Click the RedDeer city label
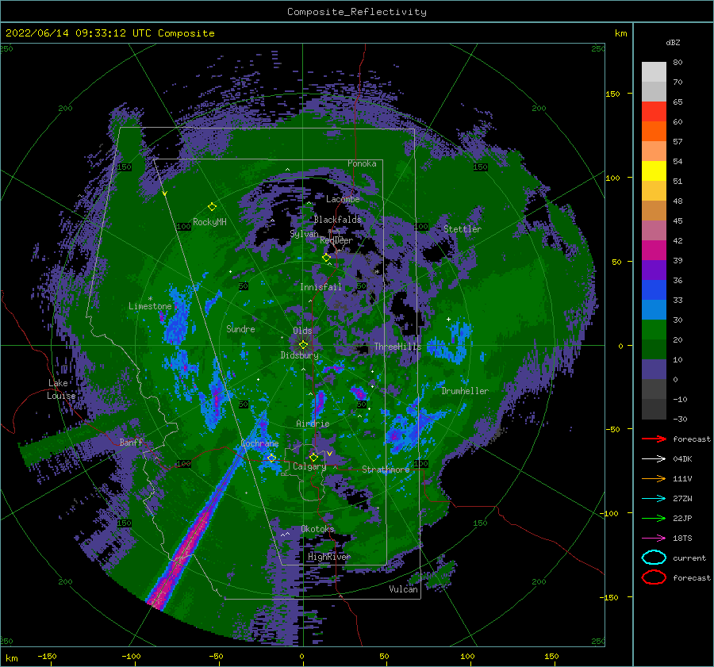 point(336,240)
